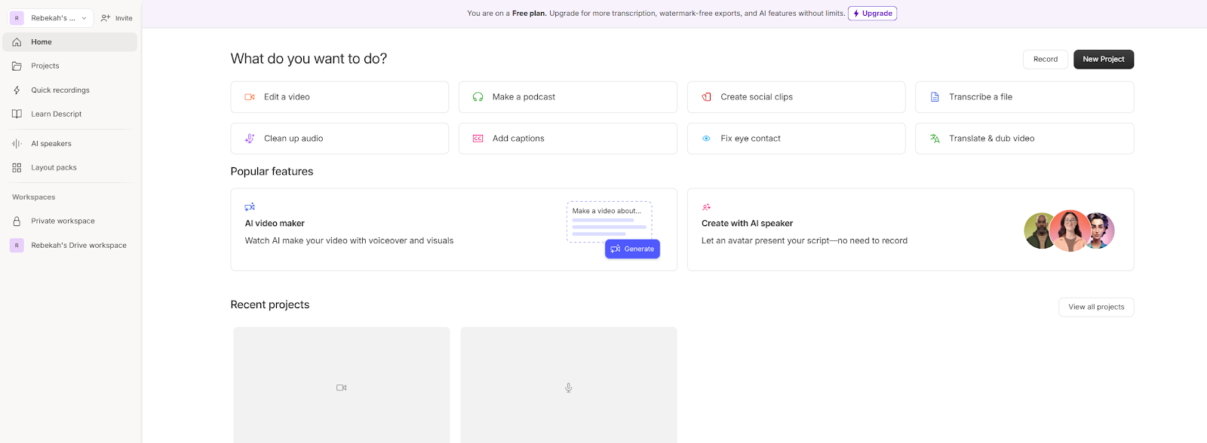
Task: Click the Transcribe a file document icon
Action: tap(935, 97)
